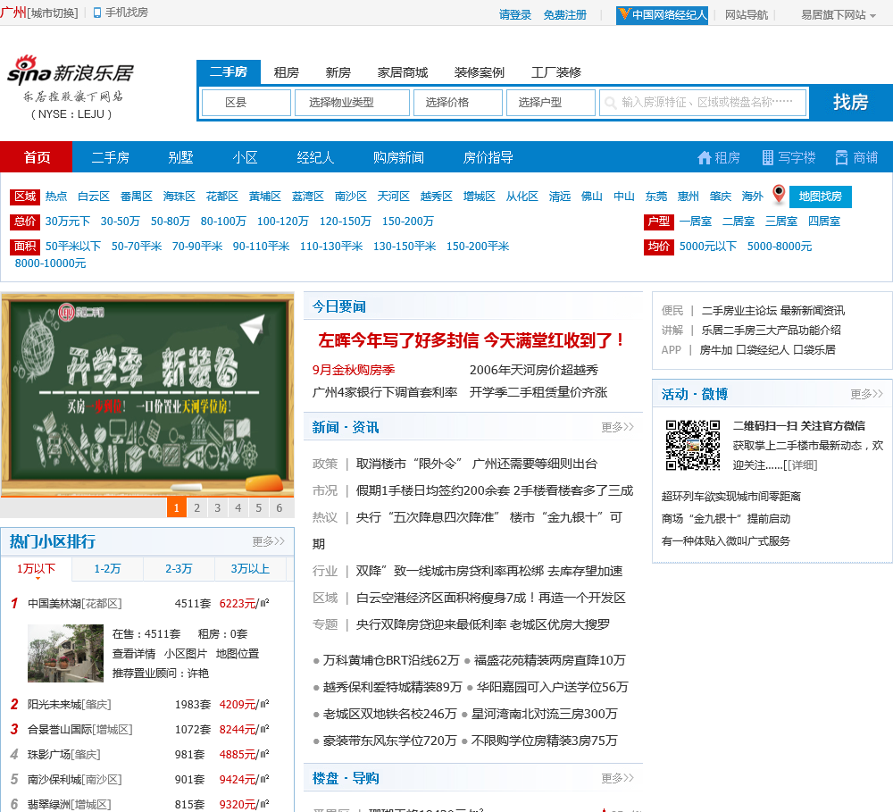
Task: Open the 区县 district dropdown
Action: [x=246, y=103]
